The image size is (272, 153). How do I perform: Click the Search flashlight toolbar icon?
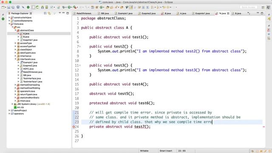pyautogui.click(x=116, y=7)
